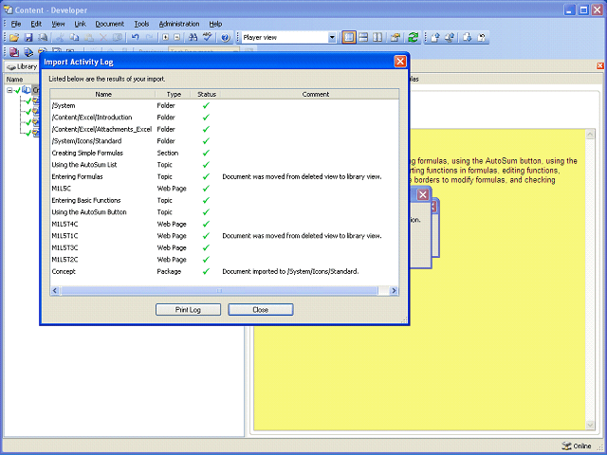The width and height of the screenshot is (607, 455).
Task: Select the Using the AutoSum List row
Action: tap(225, 165)
